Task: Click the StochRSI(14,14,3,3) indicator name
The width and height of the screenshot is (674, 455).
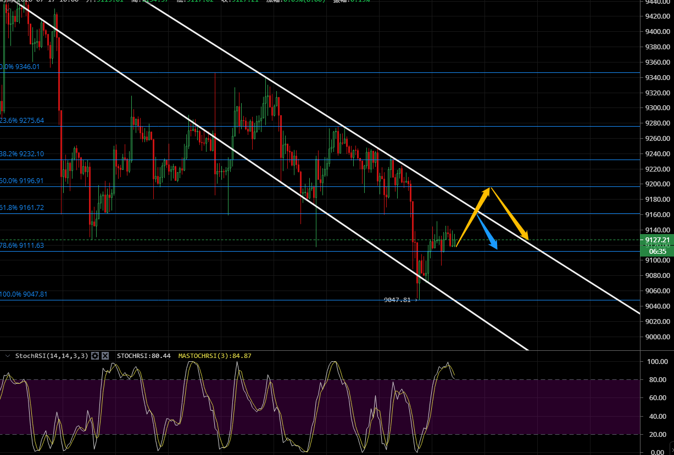Action: pos(51,356)
